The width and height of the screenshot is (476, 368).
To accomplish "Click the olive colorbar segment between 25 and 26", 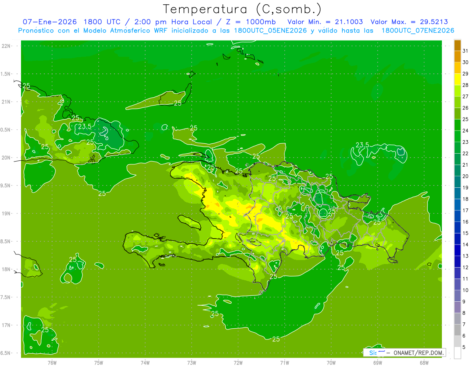I will pos(458,114).
